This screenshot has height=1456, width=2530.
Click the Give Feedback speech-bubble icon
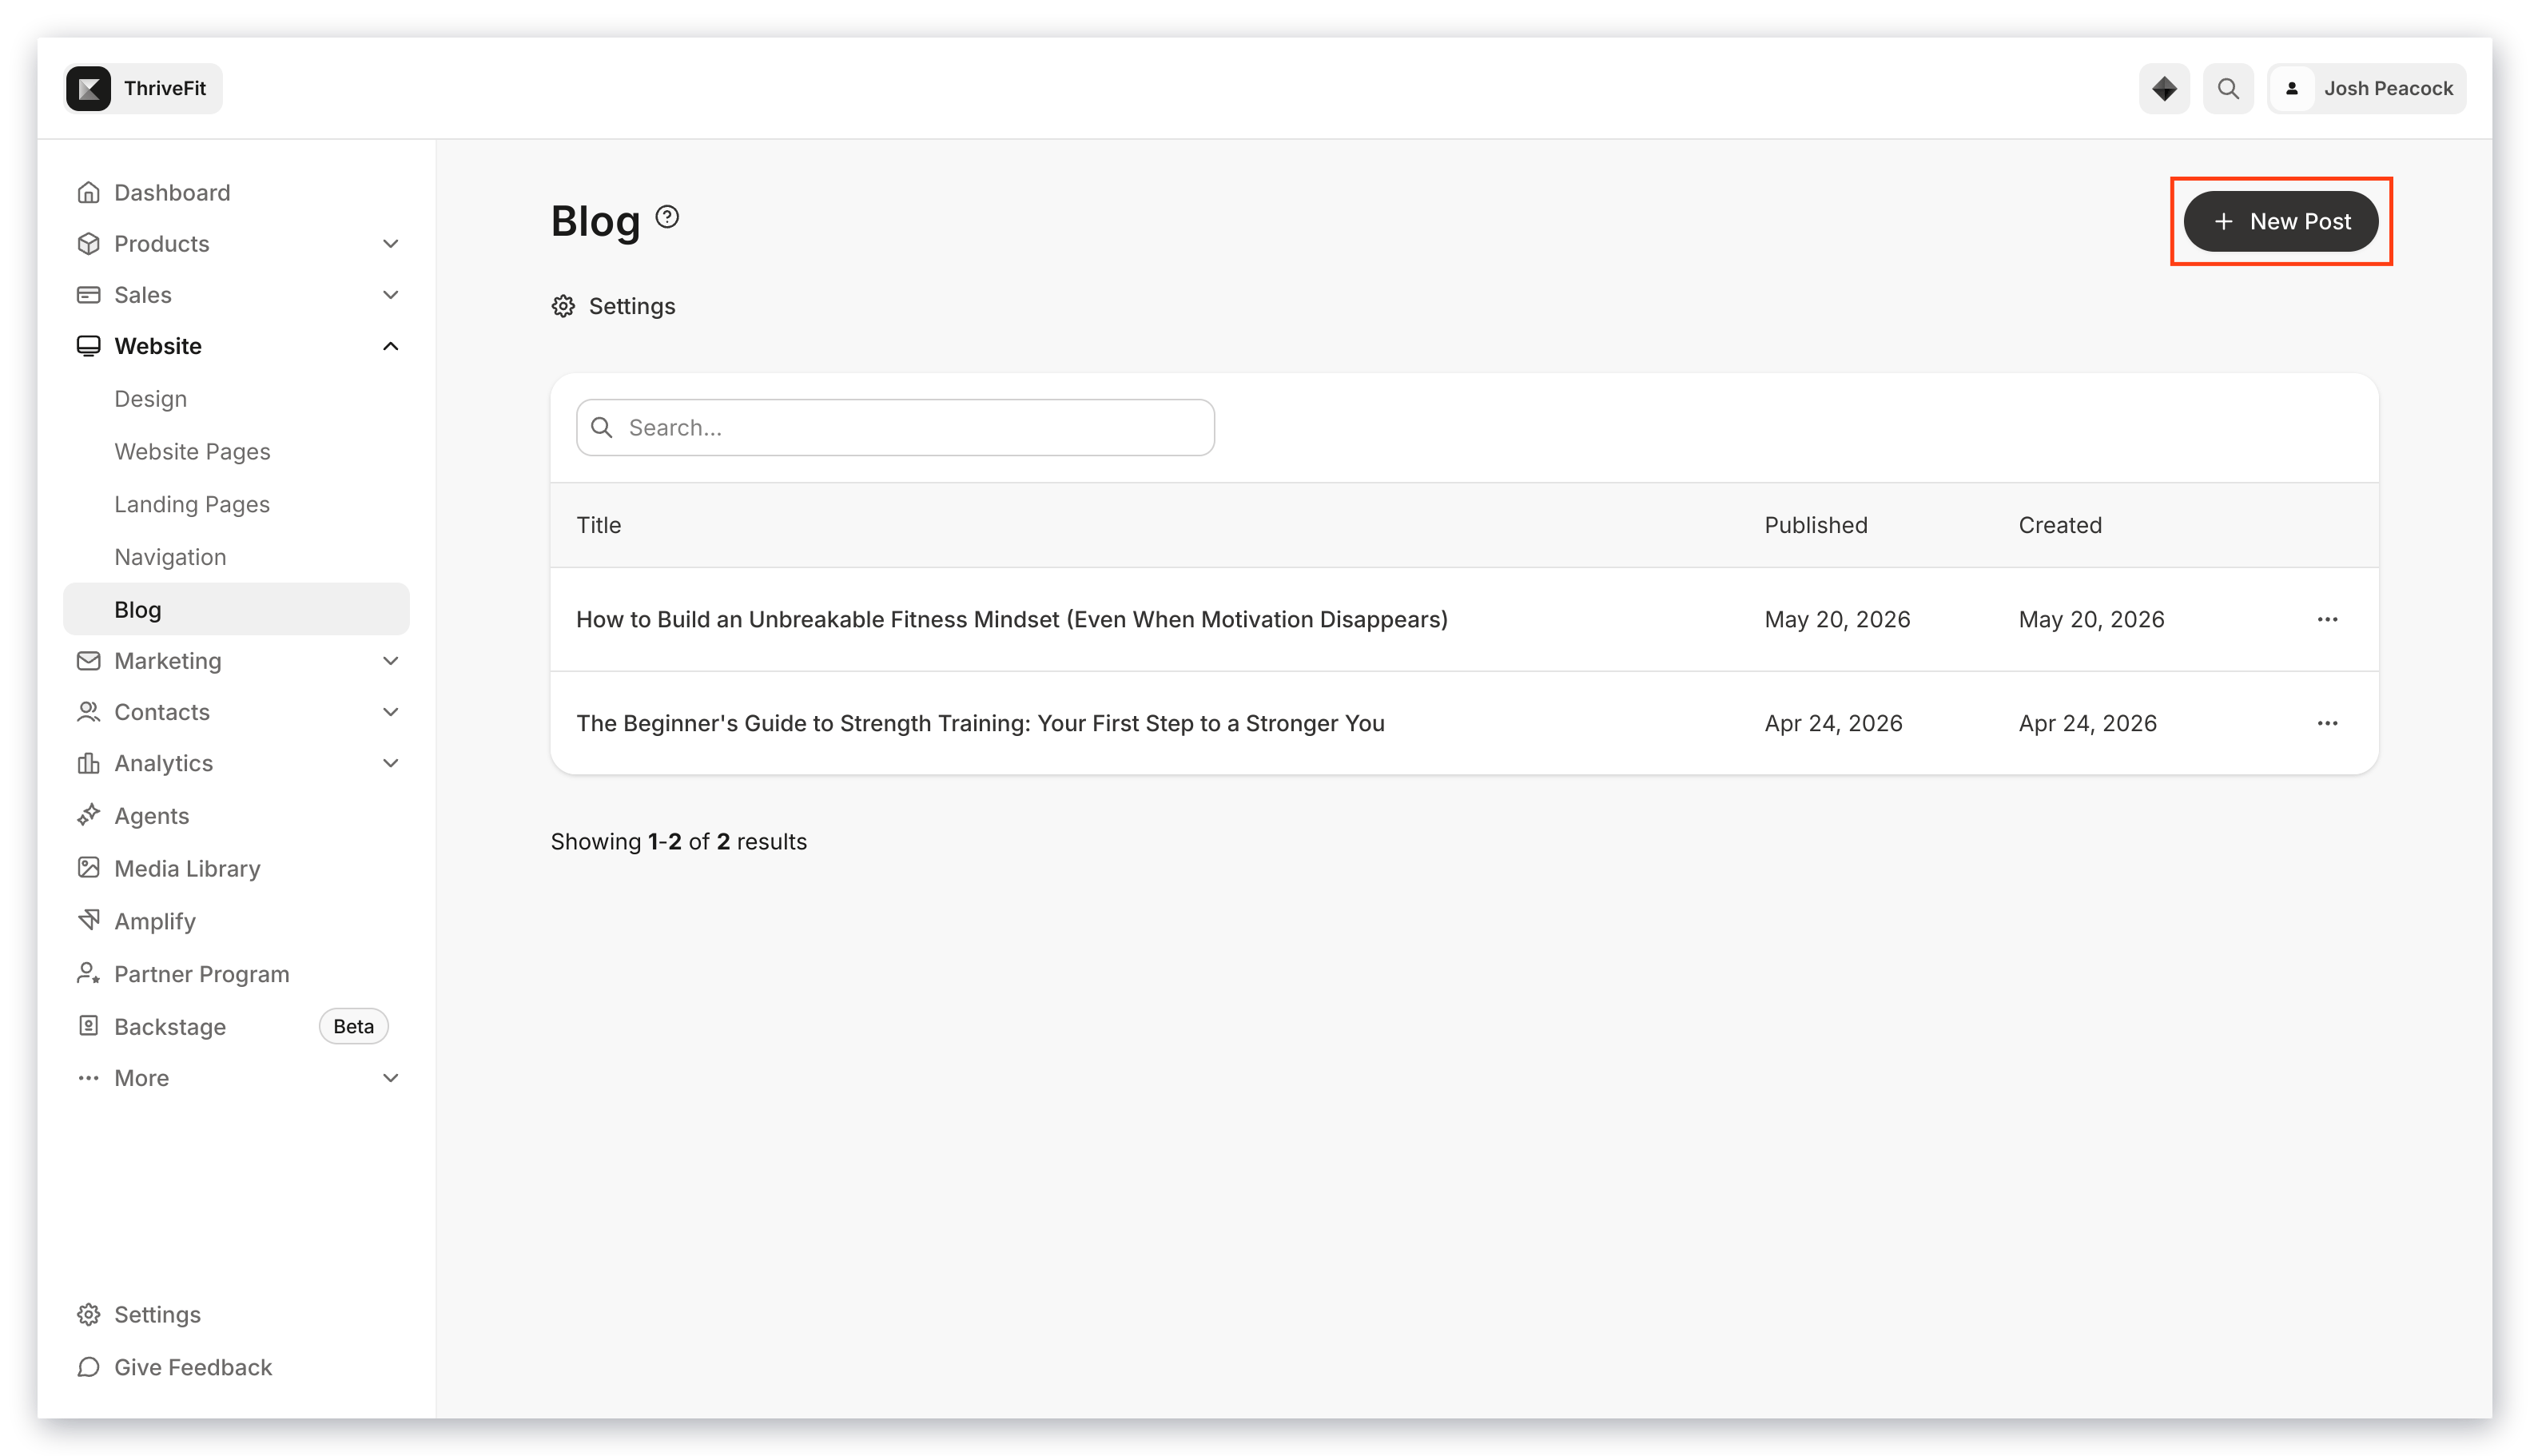point(88,1367)
